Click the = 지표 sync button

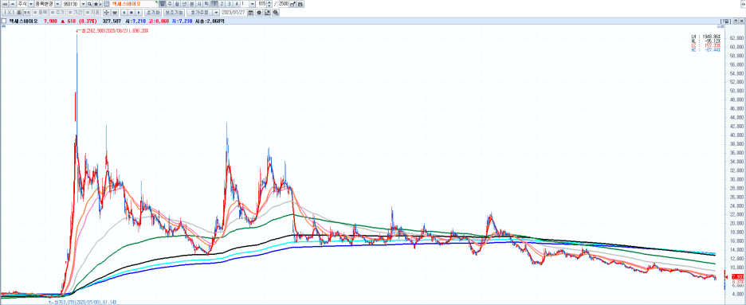click(x=92, y=13)
